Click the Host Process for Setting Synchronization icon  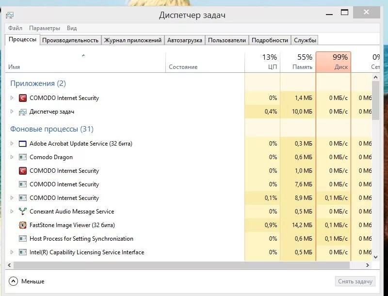pyautogui.click(x=23, y=239)
